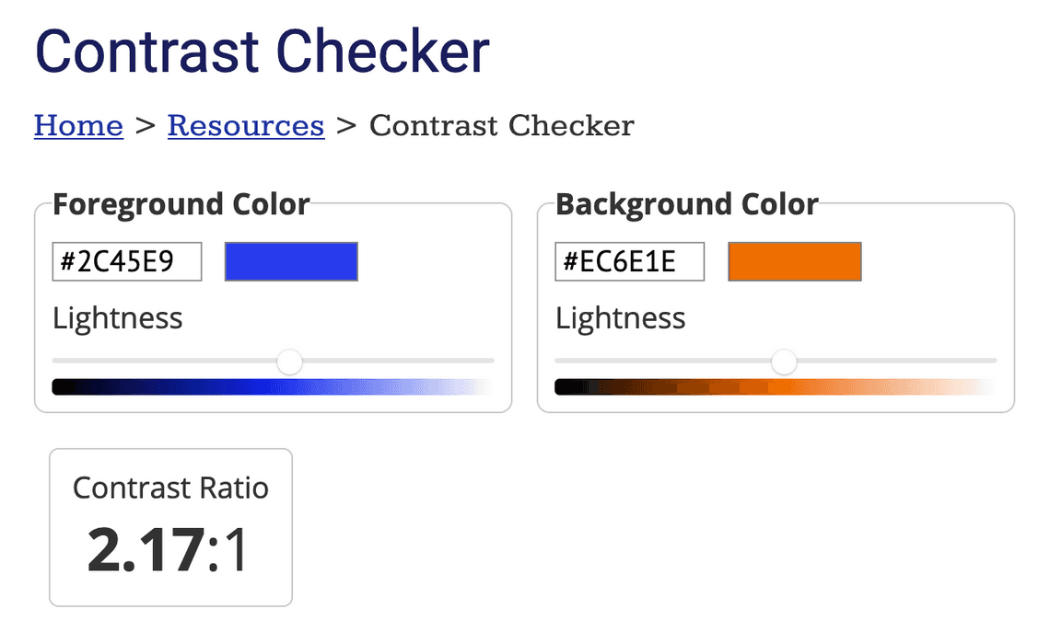Open the Home breadcrumb link
The height and width of the screenshot is (632, 1050).
pyautogui.click(x=78, y=125)
